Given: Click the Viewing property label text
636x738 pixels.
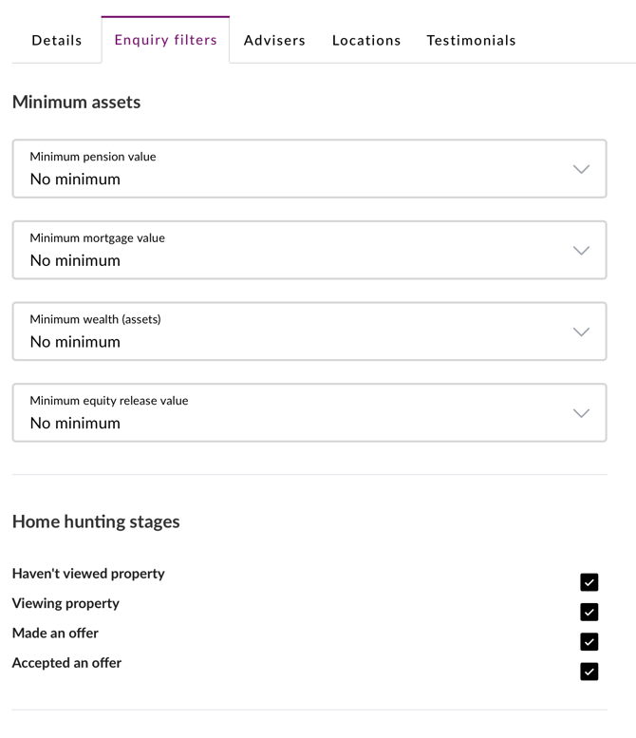Looking at the screenshot, I should (65, 603).
